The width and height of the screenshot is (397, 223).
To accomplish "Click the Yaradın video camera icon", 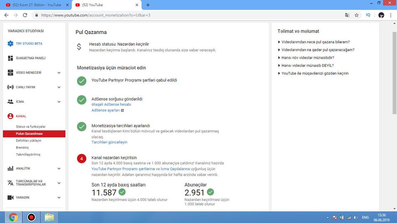I will pyautogui.click(x=11, y=198).
